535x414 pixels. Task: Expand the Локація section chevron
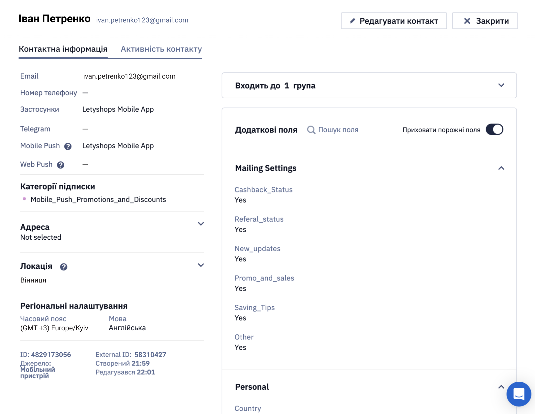(x=201, y=265)
